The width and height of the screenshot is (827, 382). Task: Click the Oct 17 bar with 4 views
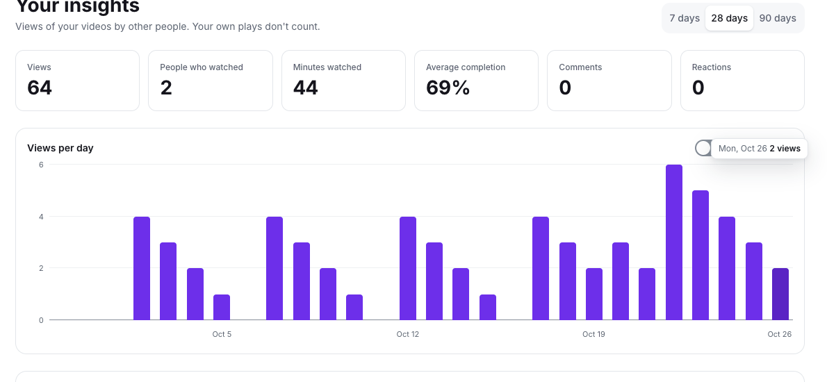pyautogui.click(x=541, y=268)
